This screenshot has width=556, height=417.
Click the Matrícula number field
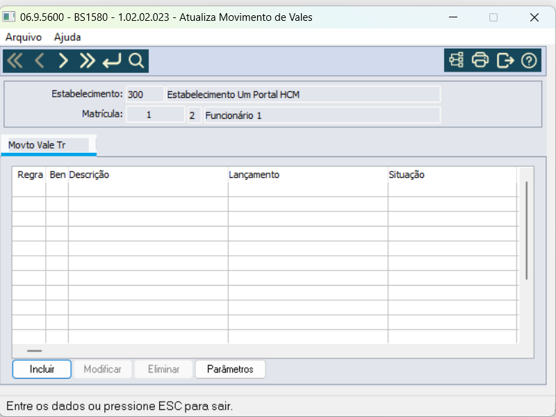coord(156,115)
